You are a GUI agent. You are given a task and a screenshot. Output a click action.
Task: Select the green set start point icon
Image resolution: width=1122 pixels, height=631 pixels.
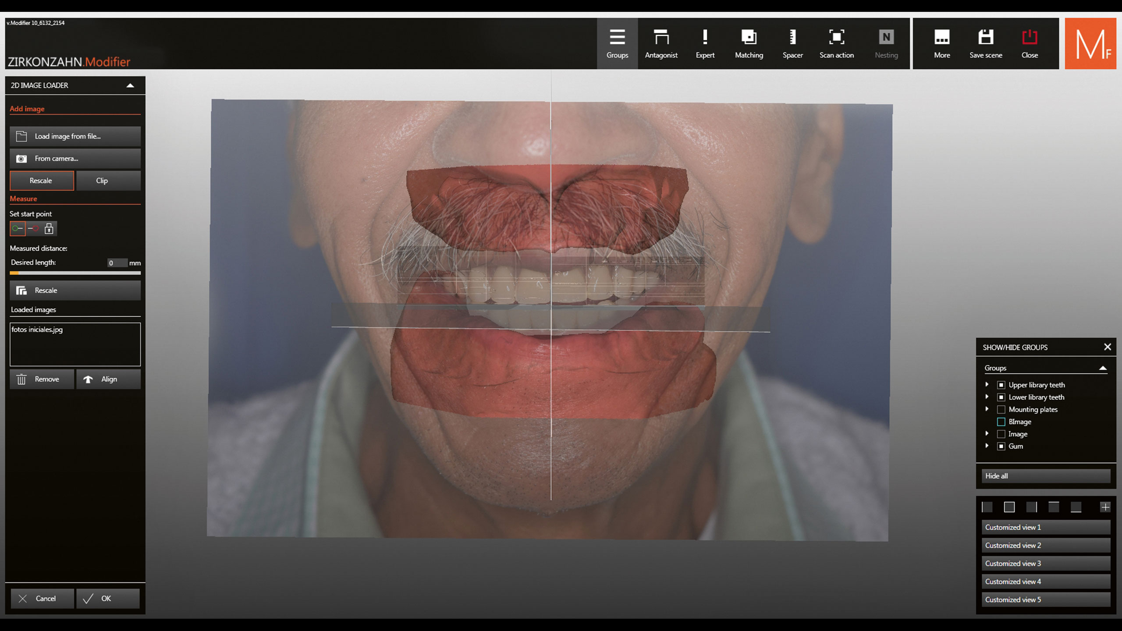(x=18, y=228)
